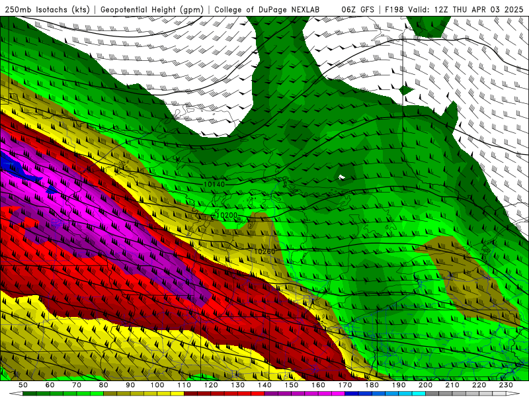The width and height of the screenshot is (529, 397).
Task: Pick the dark green swatch under the 50 label
Action: pos(30,394)
